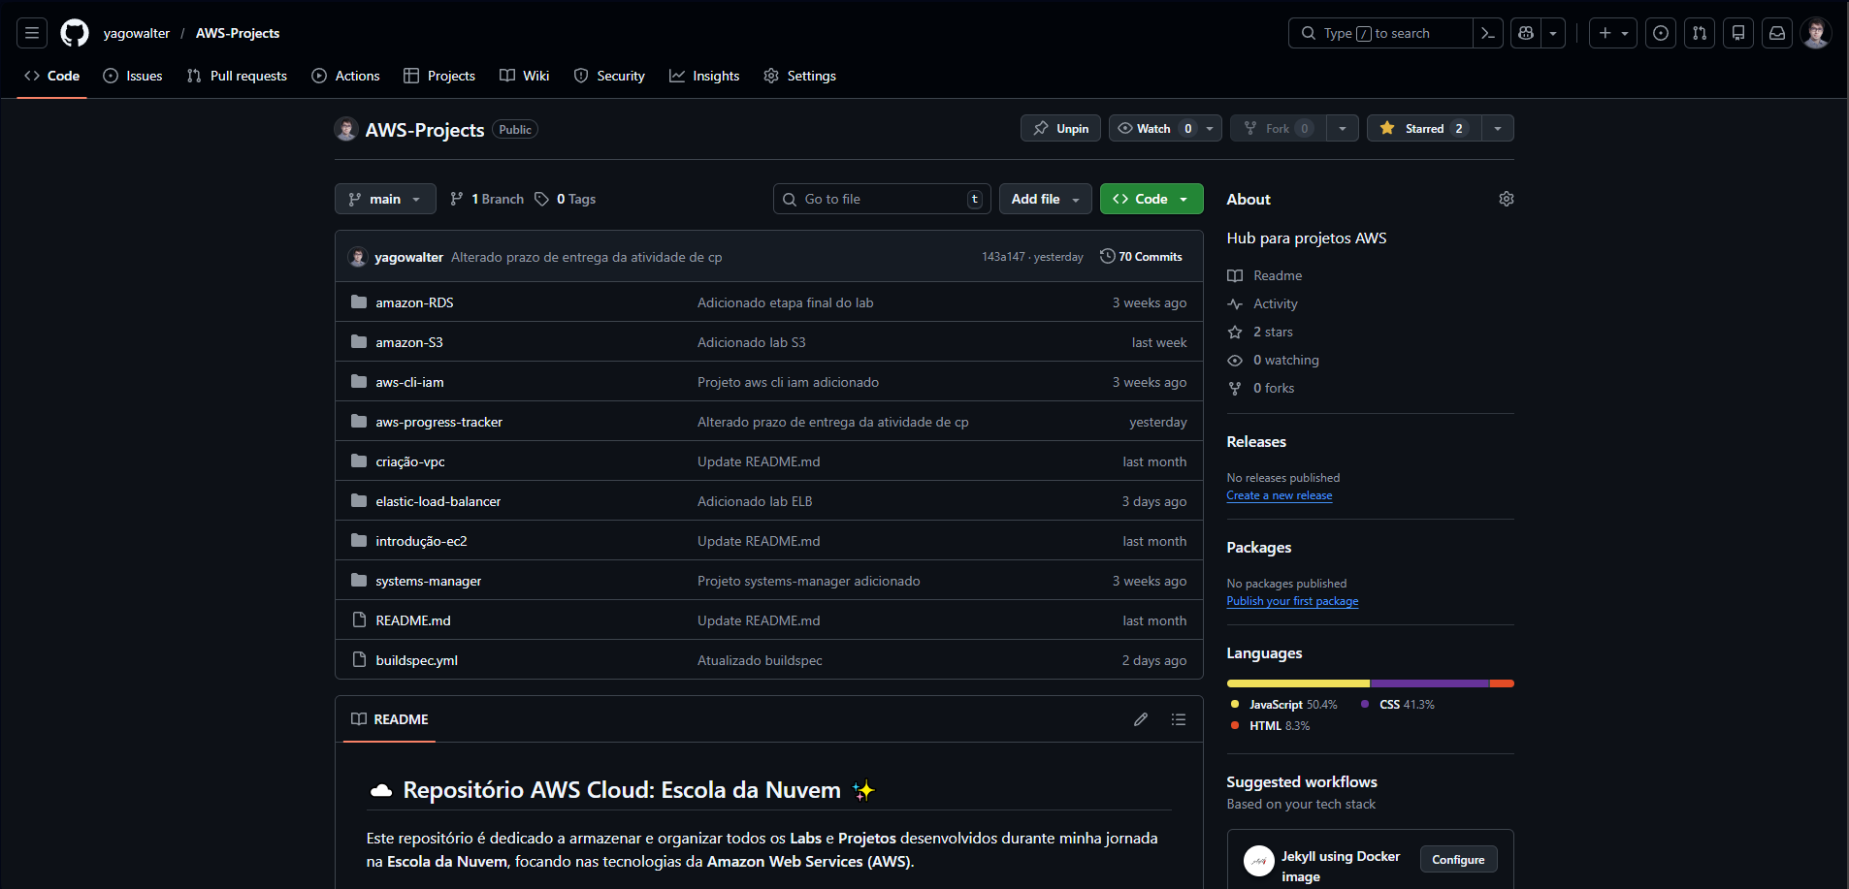Viewport: 1849px width, 889px height.
Task: Click Publish your first package link
Action: pos(1292,601)
